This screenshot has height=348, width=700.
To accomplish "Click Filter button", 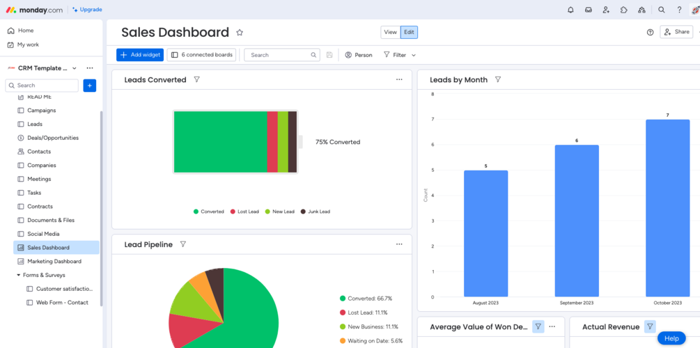I will 395,55.
